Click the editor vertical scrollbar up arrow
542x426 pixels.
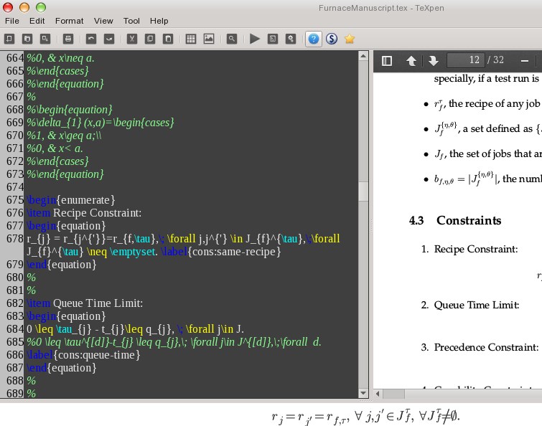click(x=364, y=57)
